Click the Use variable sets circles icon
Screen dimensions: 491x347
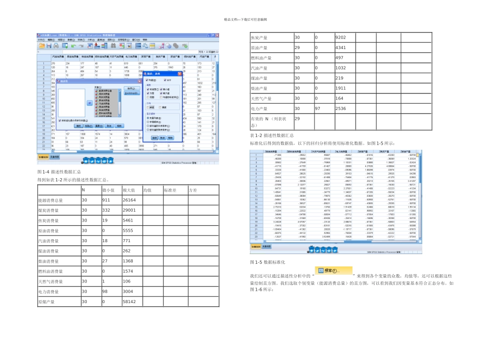[x=168, y=46]
